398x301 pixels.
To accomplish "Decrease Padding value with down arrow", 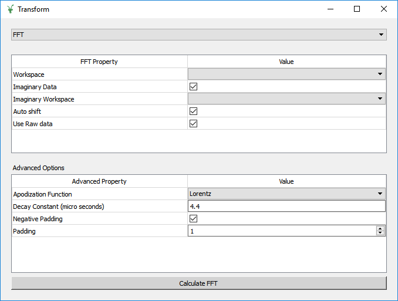I will coord(380,234).
